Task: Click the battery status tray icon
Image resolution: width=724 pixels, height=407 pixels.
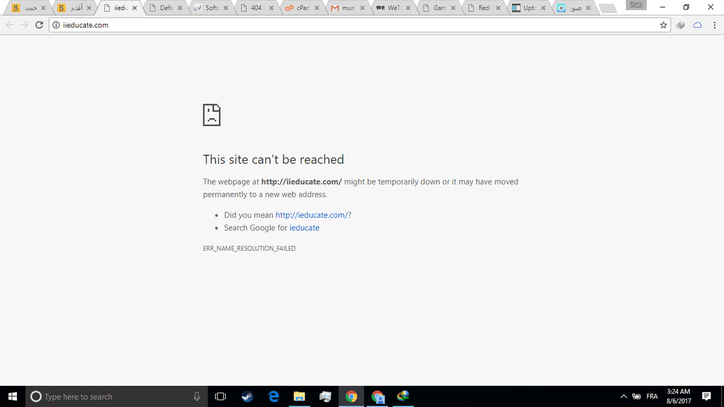Action: point(637,396)
